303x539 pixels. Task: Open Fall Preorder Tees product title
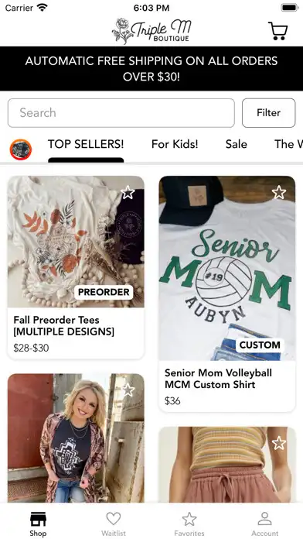pyautogui.click(x=64, y=325)
